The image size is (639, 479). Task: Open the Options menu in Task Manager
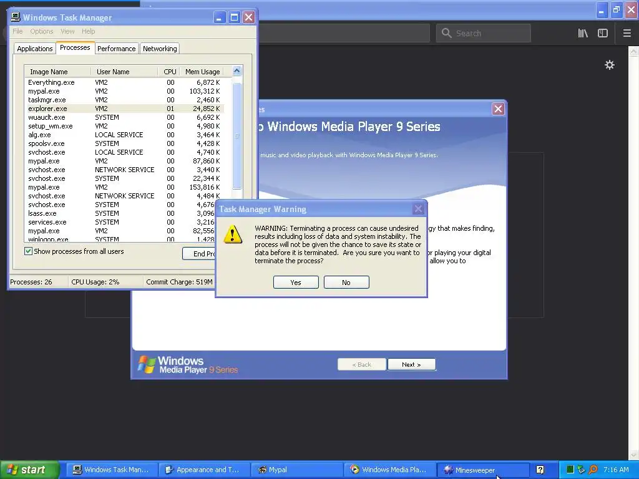(x=42, y=31)
